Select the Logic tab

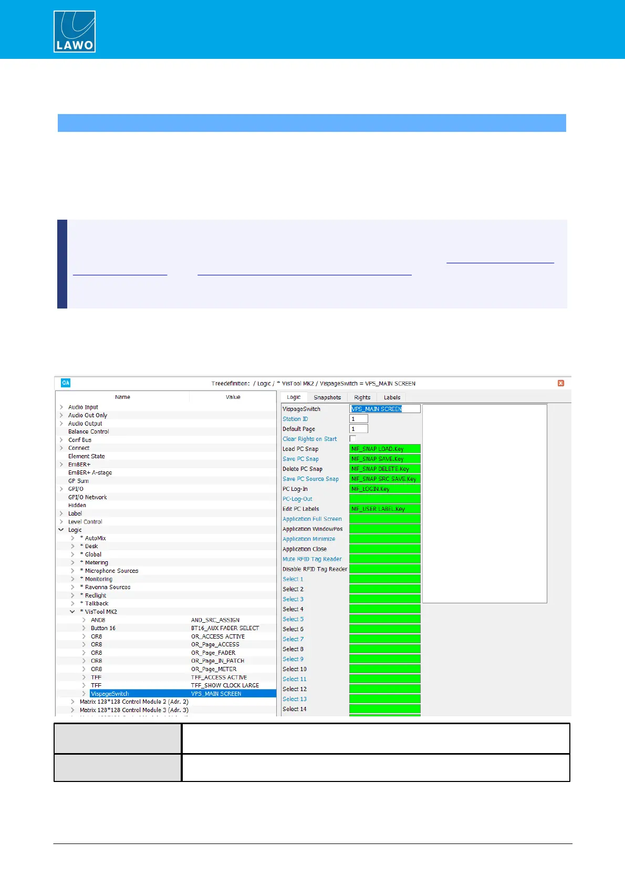click(294, 397)
